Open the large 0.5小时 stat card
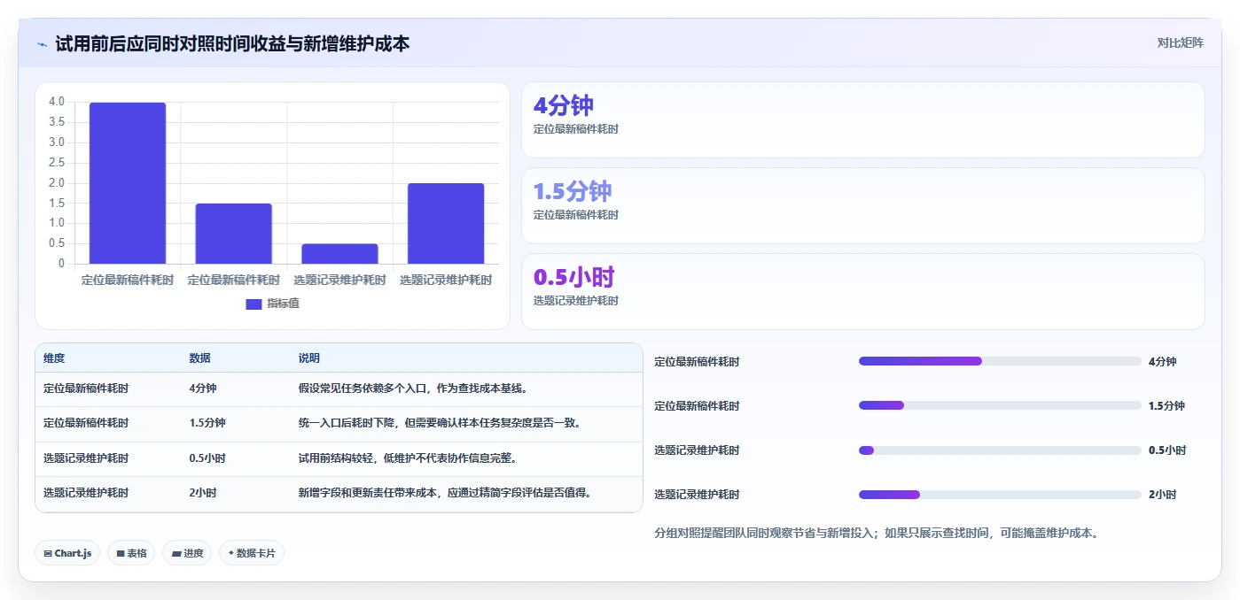This screenshot has height=600, width=1240. [x=863, y=292]
